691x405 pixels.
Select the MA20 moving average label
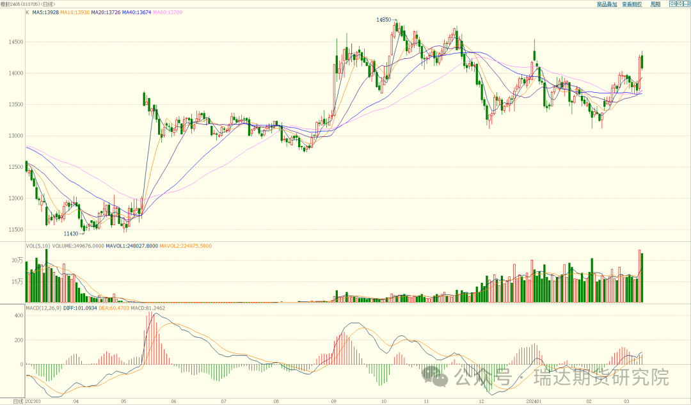click(106, 12)
